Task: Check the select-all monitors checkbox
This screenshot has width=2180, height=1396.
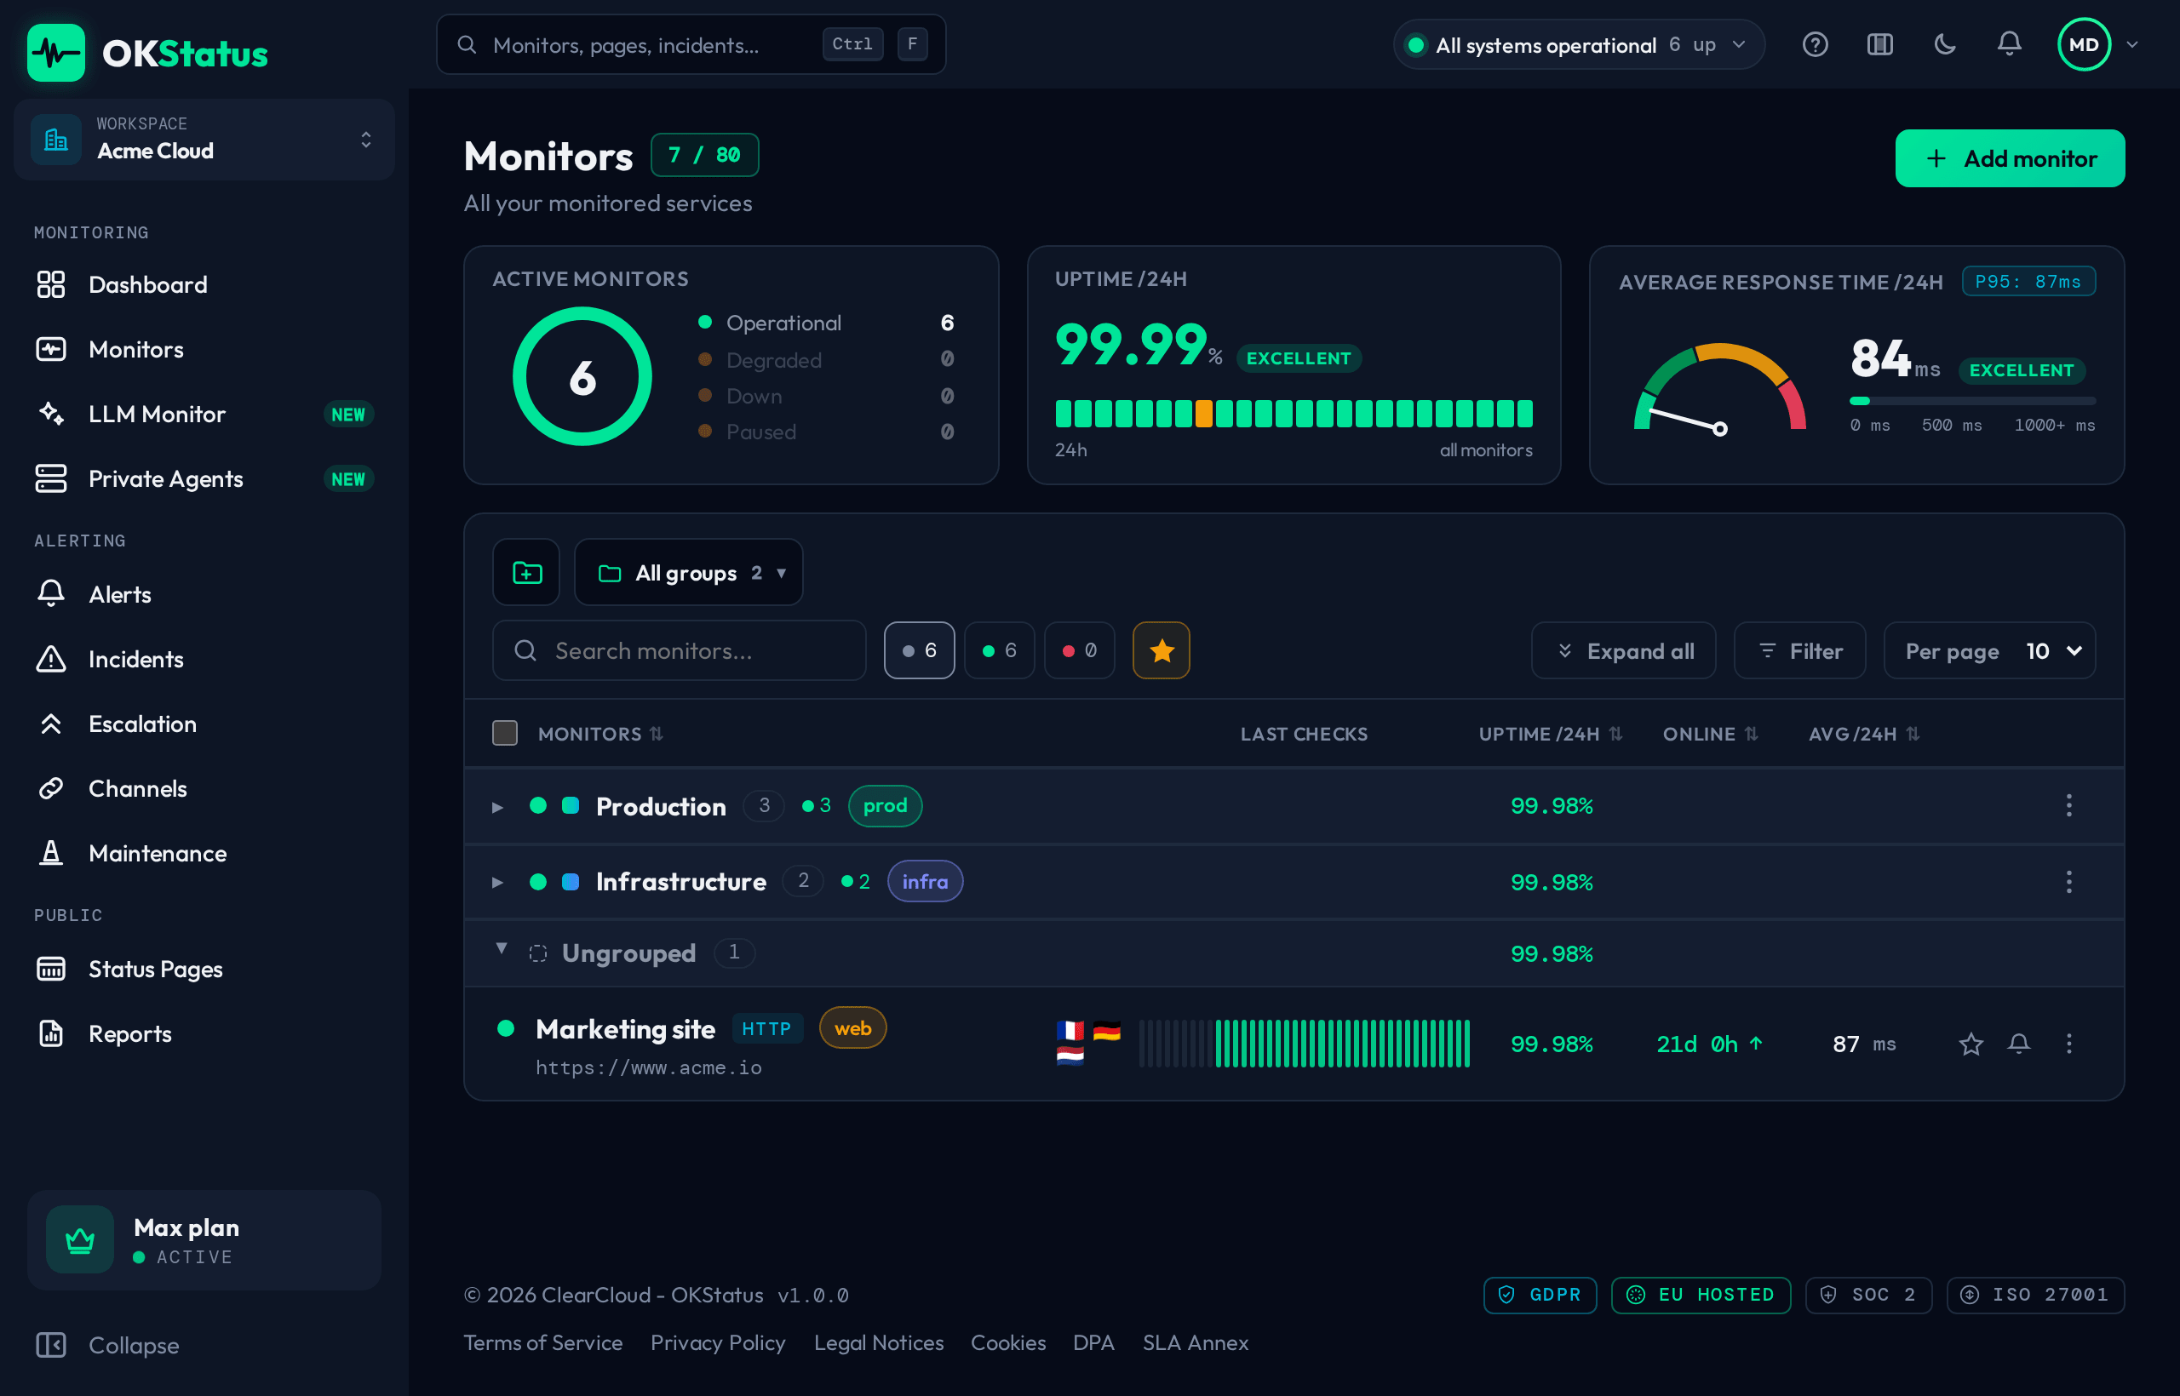Action: pyautogui.click(x=505, y=732)
